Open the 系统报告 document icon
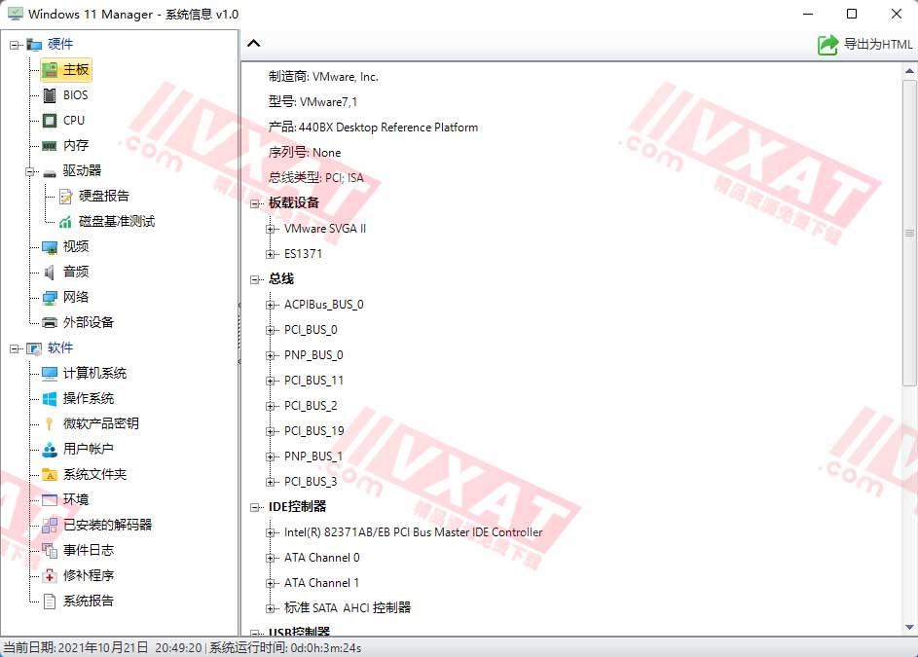This screenshot has height=657, width=918. click(x=50, y=601)
